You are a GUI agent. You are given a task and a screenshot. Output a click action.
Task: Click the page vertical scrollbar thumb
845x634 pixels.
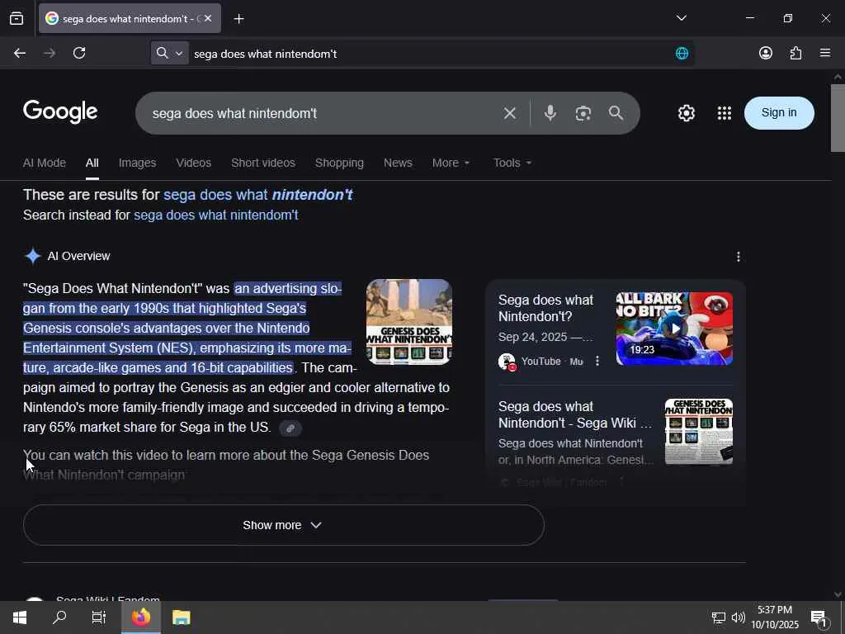838,118
